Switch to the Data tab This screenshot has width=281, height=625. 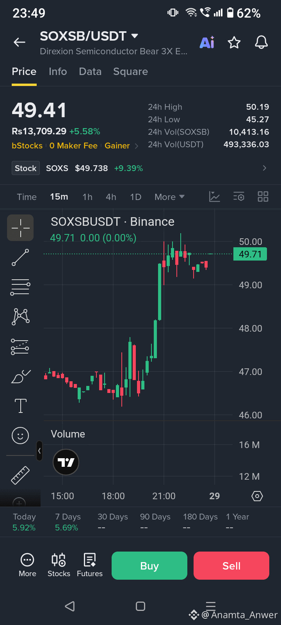90,71
